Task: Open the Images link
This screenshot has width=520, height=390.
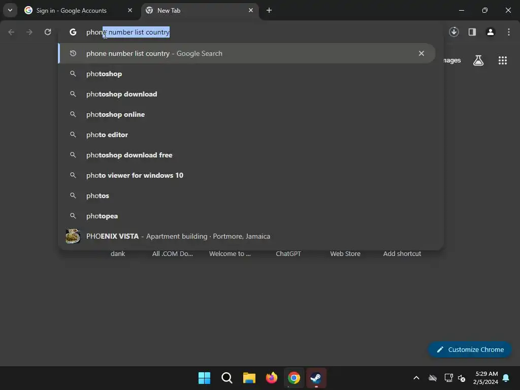Action: (452, 60)
